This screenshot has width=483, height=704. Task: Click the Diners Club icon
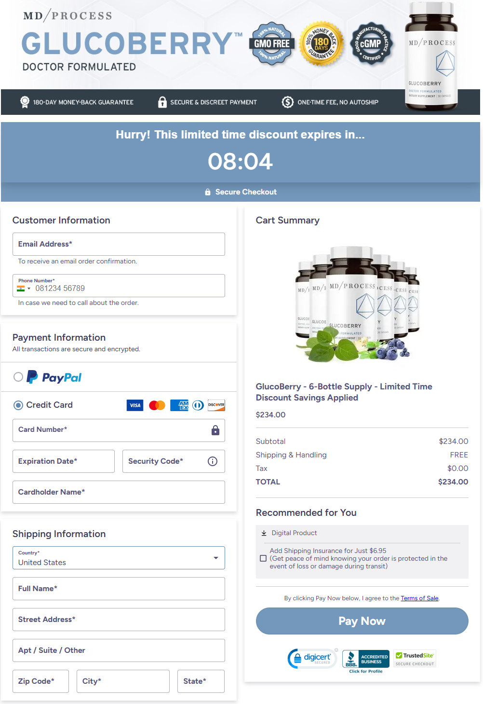point(198,405)
